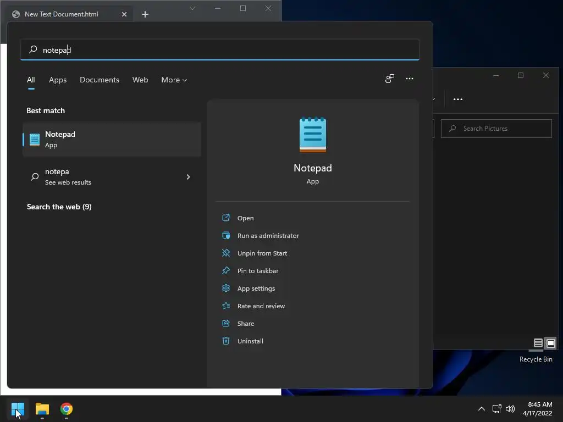Click the large Notepad icon in preview pane
Viewport: 563px width, 422px height.
[x=313, y=135]
